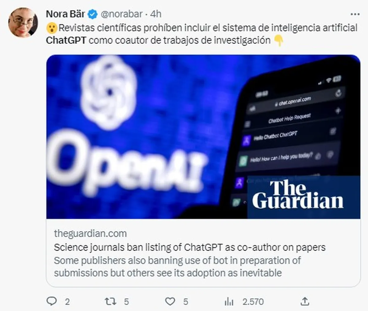This screenshot has width=368, height=311.
Task: Click the display name Nora Bär
Action: tap(65, 14)
